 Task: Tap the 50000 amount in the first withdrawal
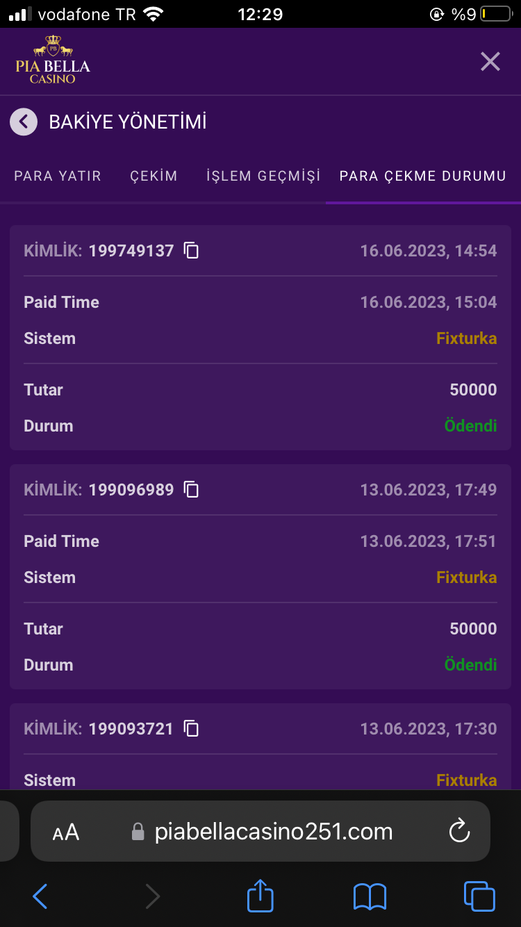473,390
